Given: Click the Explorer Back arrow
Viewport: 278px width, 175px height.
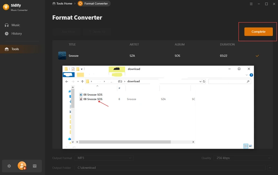Looking at the screenshot, I should click(x=67, y=82).
